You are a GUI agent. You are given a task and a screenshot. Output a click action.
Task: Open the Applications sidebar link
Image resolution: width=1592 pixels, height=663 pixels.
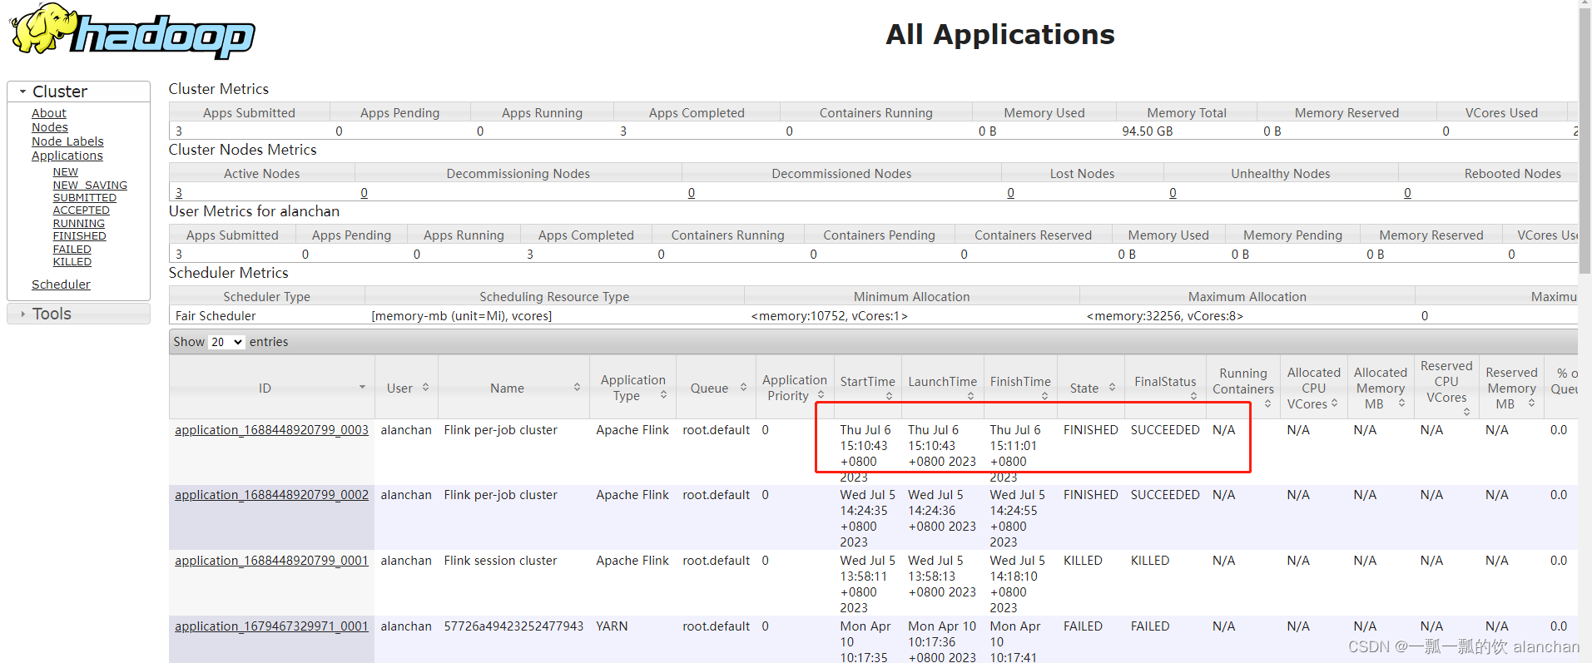tap(67, 156)
